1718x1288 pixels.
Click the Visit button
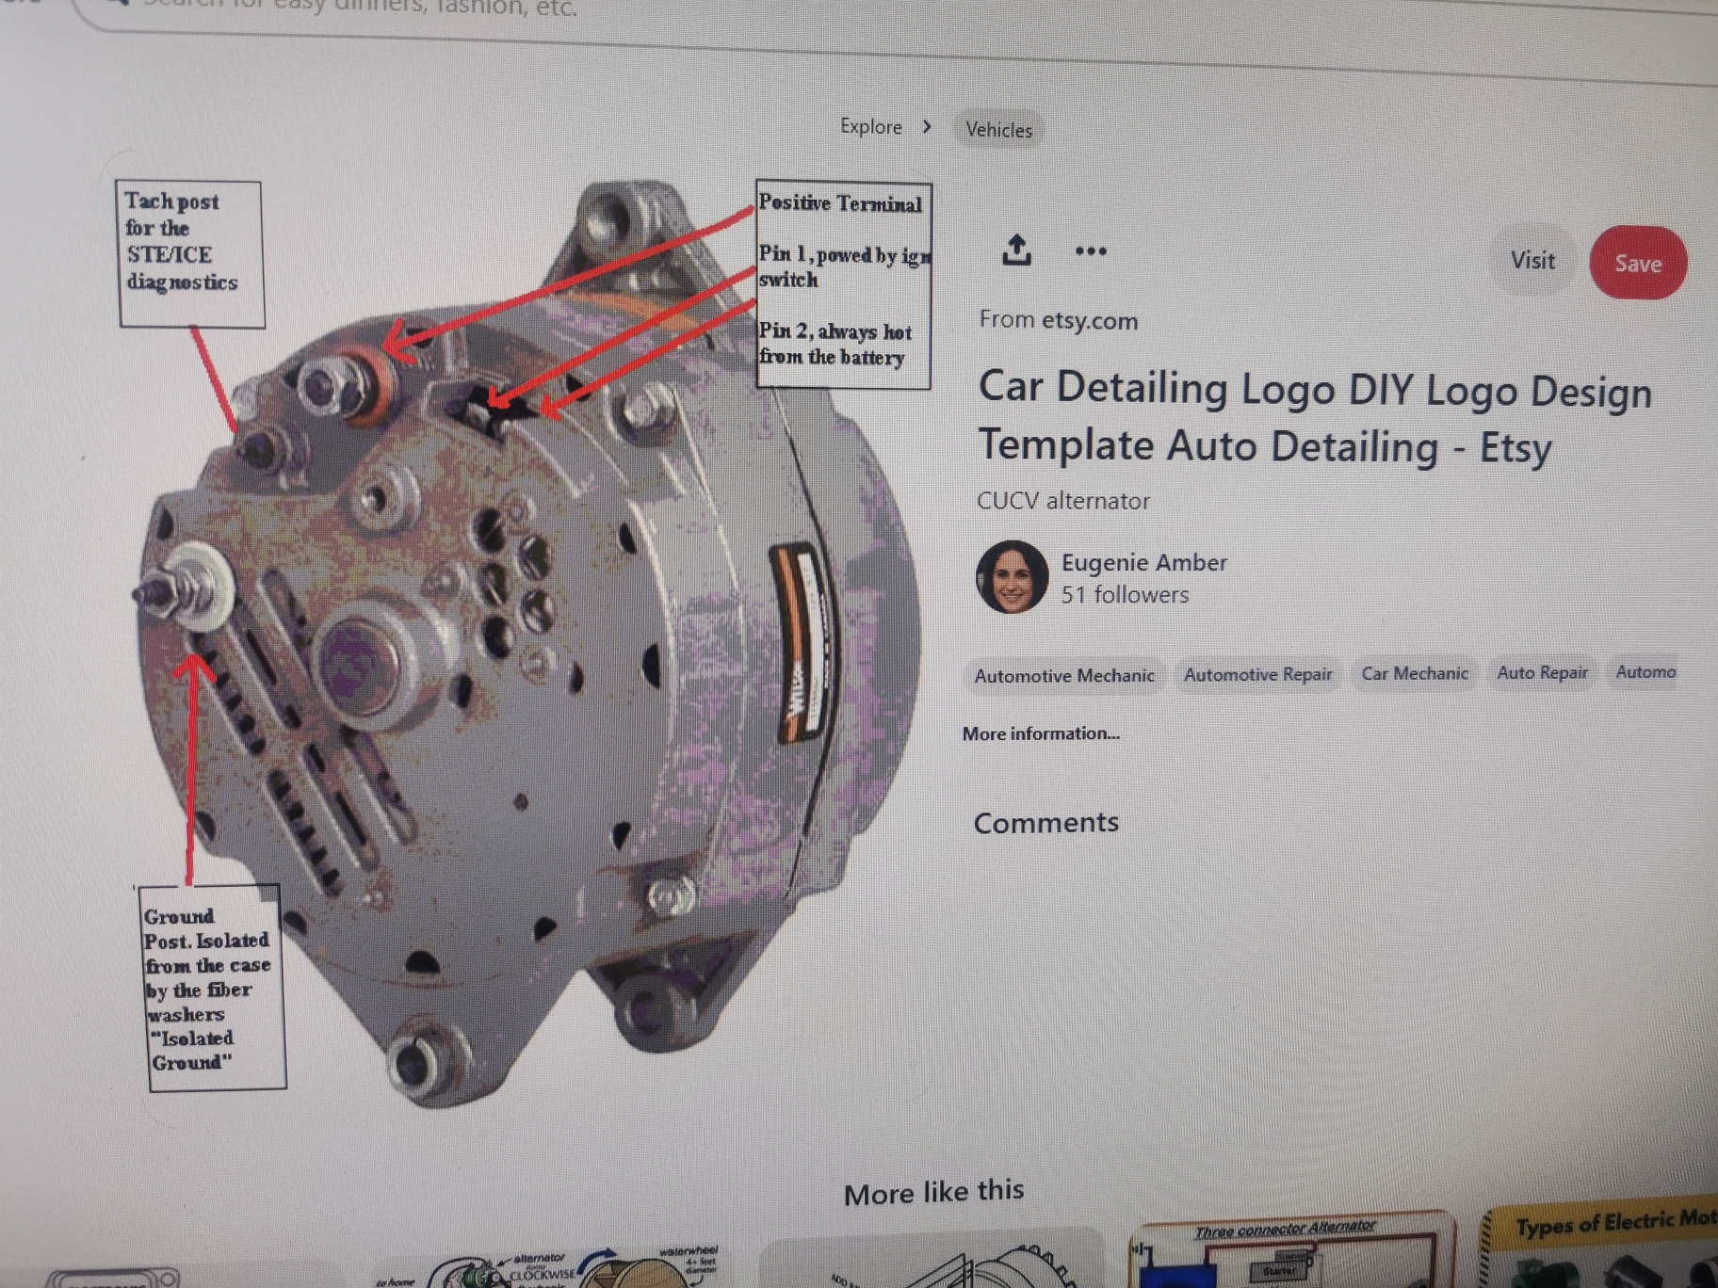pyautogui.click(x=1532, y=261)
